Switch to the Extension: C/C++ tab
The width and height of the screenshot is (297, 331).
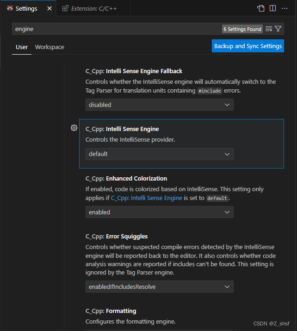coord(93,8)
